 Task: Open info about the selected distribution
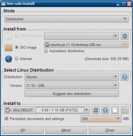pos(125,77)
